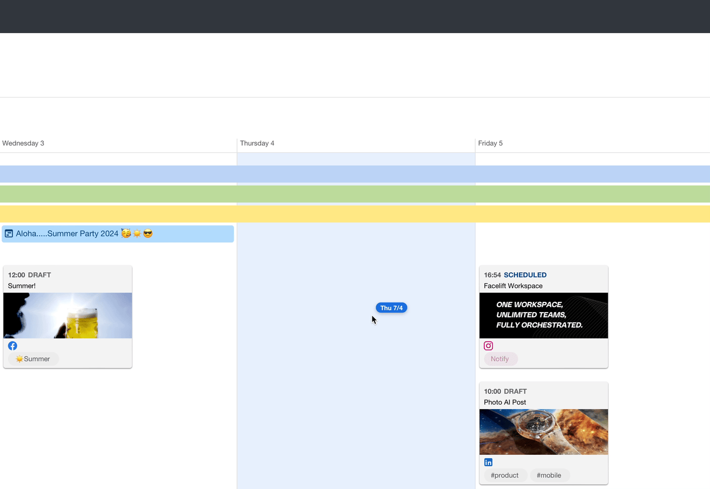Open the watch image on Photo AI Post

click(543, 432)
